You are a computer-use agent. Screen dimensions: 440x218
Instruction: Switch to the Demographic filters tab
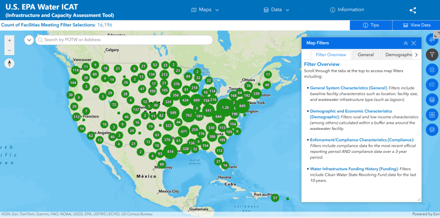(396, 55)
